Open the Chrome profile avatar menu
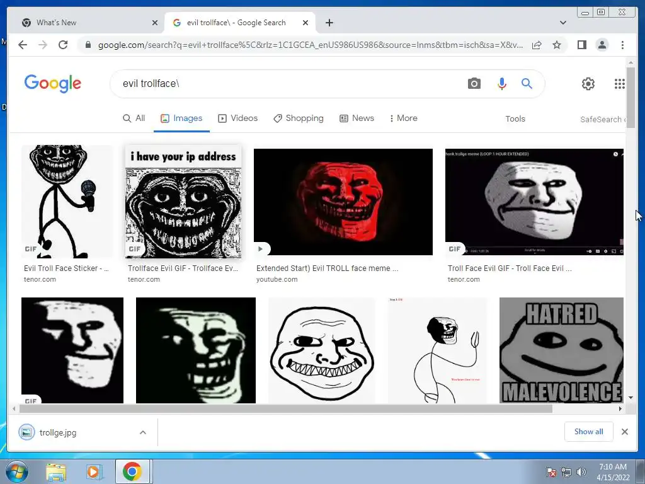The width and height of the screenshot is (645, 484). (x=602, y=45)
